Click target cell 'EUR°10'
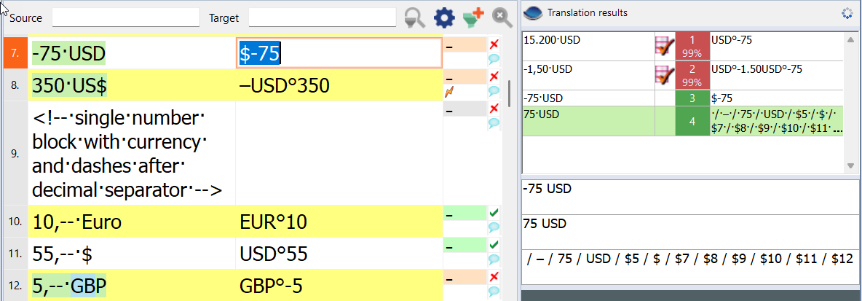862x301 pixels. 339,222
